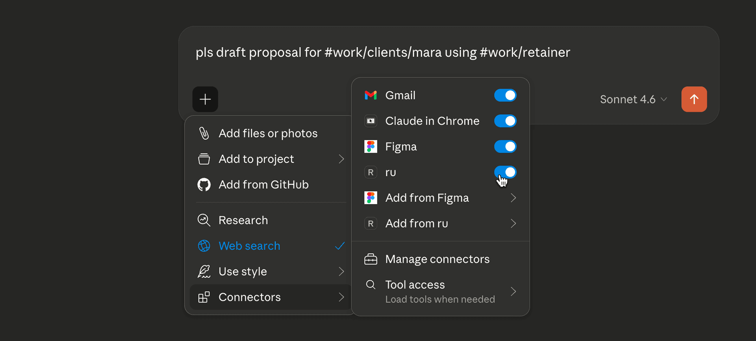Click the Manage connectors toolbox icon
The width and height of the screenshot is (756, 341).
click(x=371, y=259)
